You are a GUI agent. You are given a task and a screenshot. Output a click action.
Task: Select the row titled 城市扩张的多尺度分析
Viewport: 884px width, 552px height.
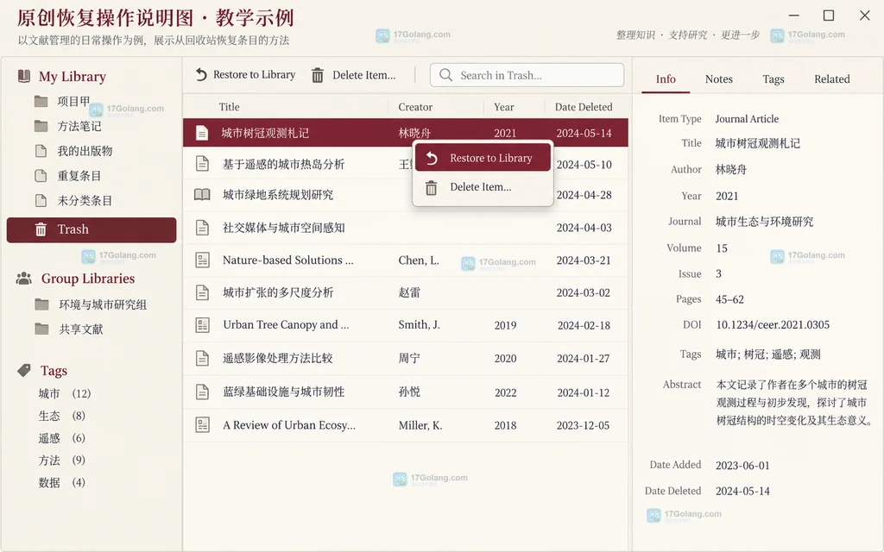click(406, 293)
